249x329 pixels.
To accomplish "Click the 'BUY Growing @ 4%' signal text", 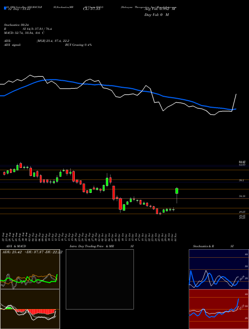I will tap(78, 45).
